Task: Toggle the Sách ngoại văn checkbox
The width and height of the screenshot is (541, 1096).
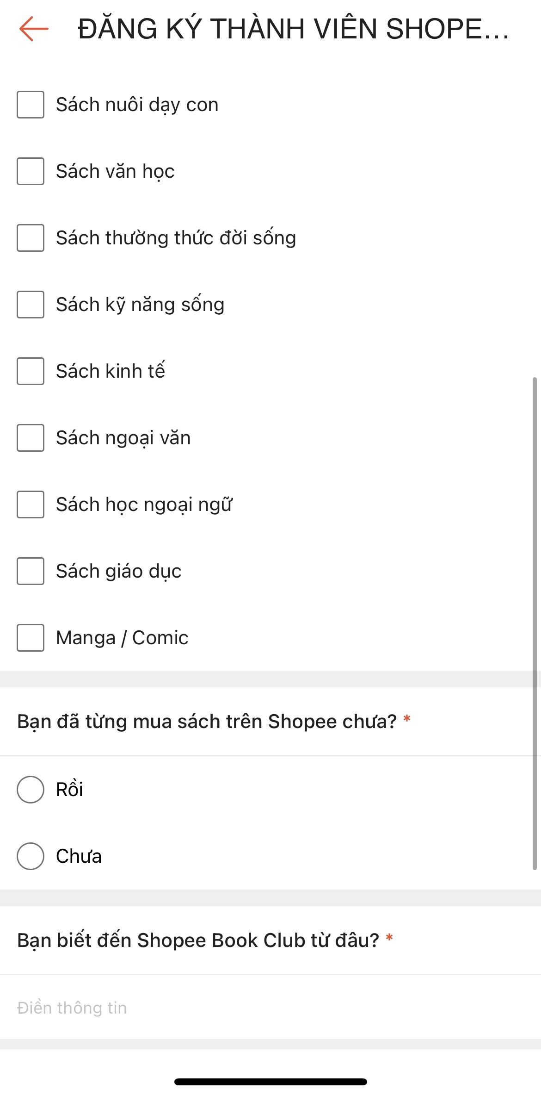Action: pos(31,438)
